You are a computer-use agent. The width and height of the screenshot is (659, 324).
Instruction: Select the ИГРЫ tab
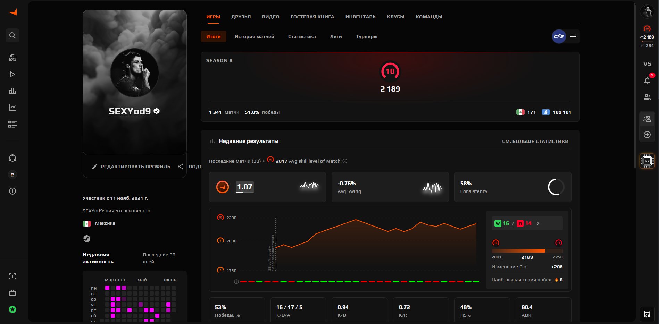point(213,17)
